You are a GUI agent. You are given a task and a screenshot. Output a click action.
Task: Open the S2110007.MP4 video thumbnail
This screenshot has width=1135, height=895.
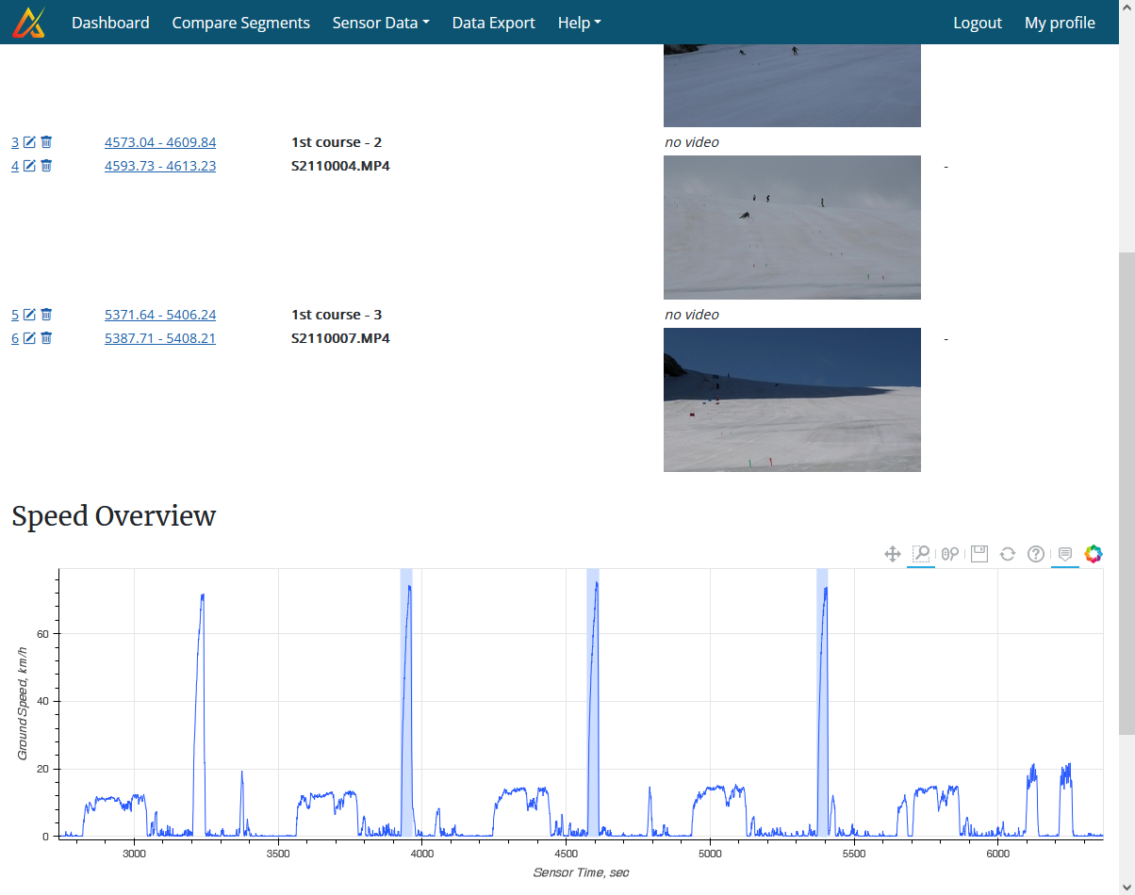point(792,399)
